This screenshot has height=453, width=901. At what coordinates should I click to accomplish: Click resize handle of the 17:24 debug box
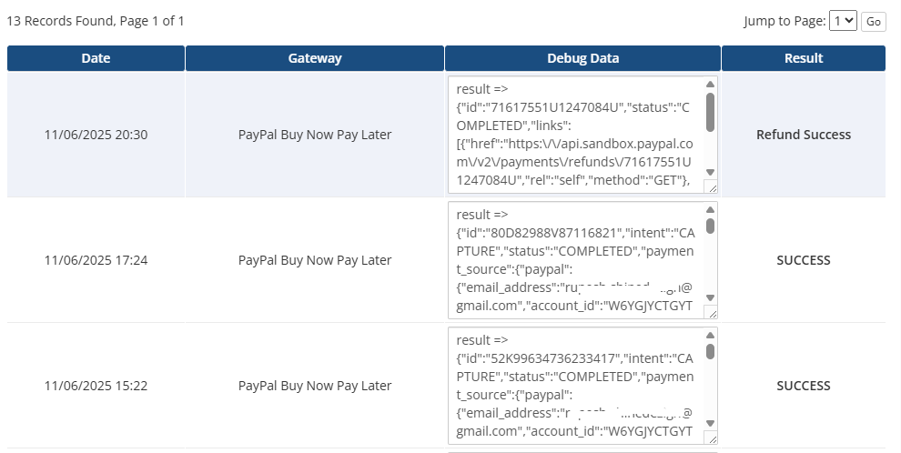711,312
